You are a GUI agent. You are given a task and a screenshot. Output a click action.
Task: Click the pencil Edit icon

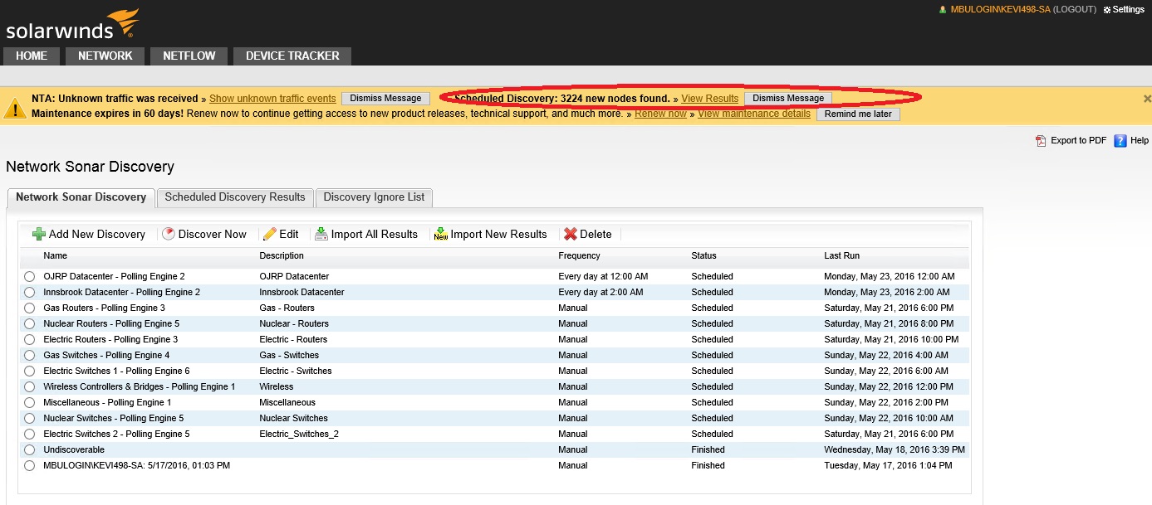click(269, 235)
